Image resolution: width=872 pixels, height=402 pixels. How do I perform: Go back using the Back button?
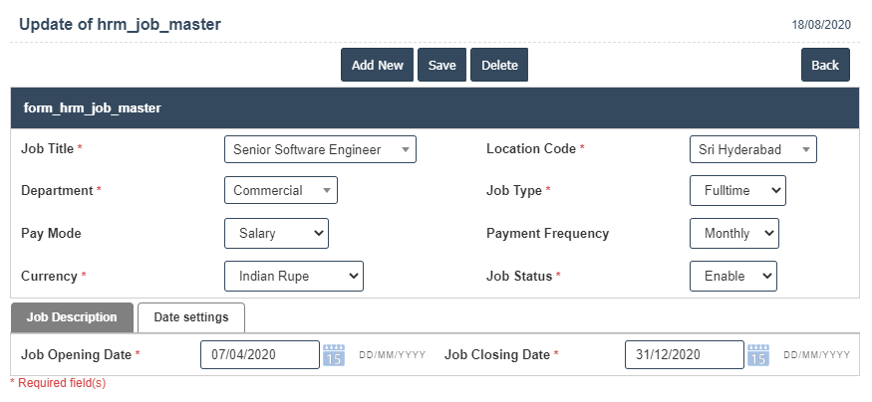tap(825, 65)
